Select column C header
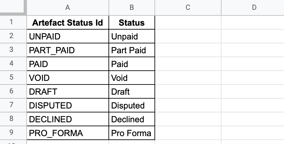The height and width of the screenshot is (144, 284). (x=188, y=8)
